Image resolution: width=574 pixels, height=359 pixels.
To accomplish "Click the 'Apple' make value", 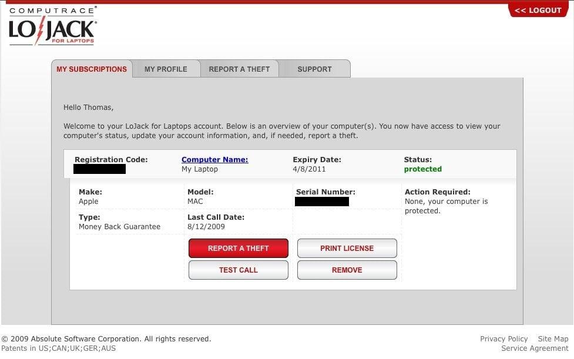I will [88, 202].
